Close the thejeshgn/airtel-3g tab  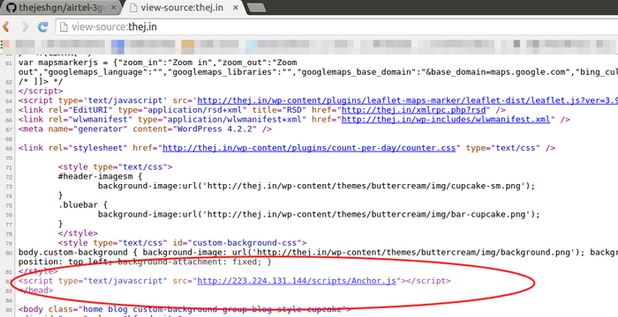tap(114, 7)
